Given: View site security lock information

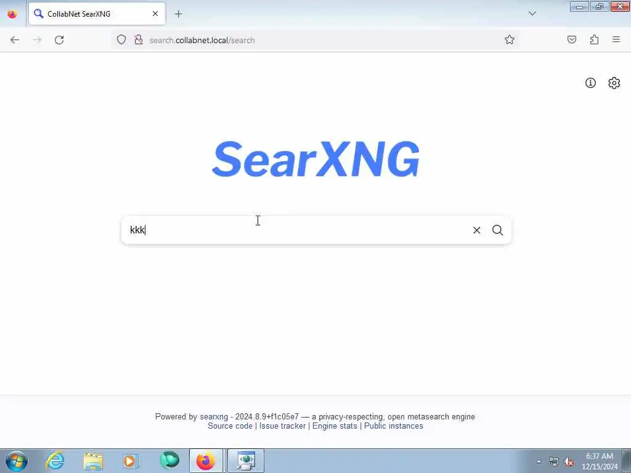Looking at the screenshot, I should pos(139,40).
